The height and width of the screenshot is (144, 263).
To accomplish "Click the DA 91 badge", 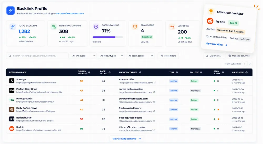I will [234, 23].
